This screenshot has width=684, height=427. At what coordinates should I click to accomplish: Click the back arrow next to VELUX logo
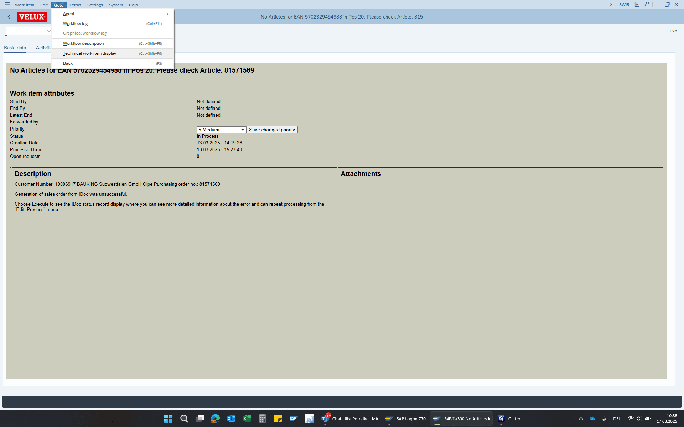coord(9,17)
